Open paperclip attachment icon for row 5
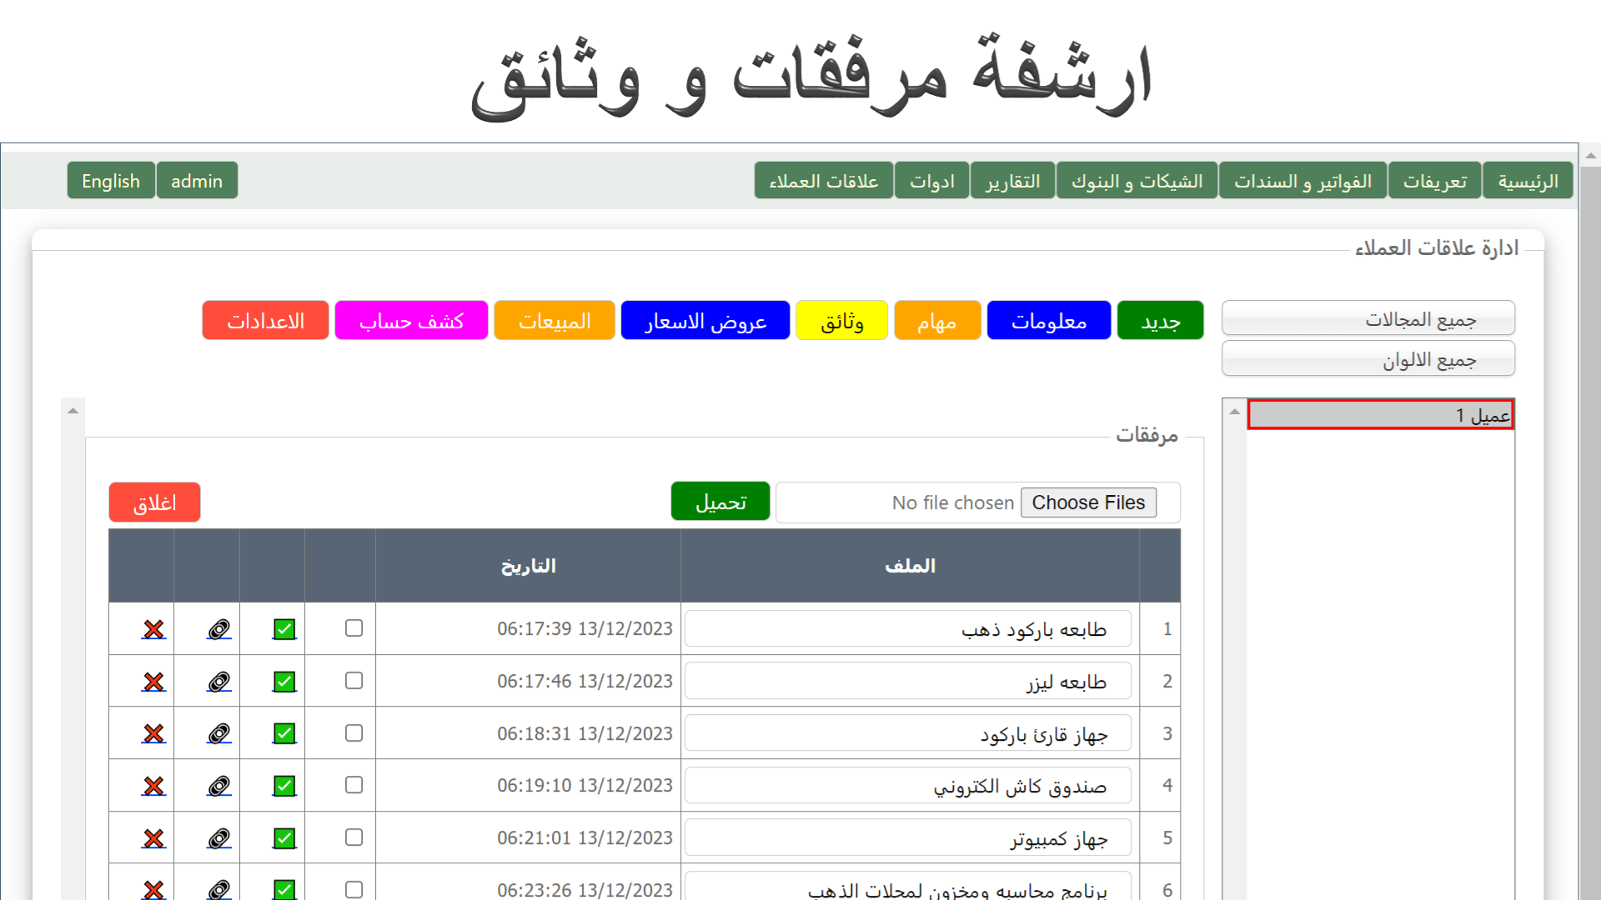1601x900 pixels. (x=218, y=838)
